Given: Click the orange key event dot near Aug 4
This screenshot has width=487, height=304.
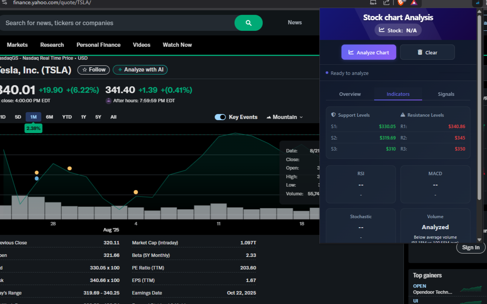Looking at the screenshot, I should point(136,192).
